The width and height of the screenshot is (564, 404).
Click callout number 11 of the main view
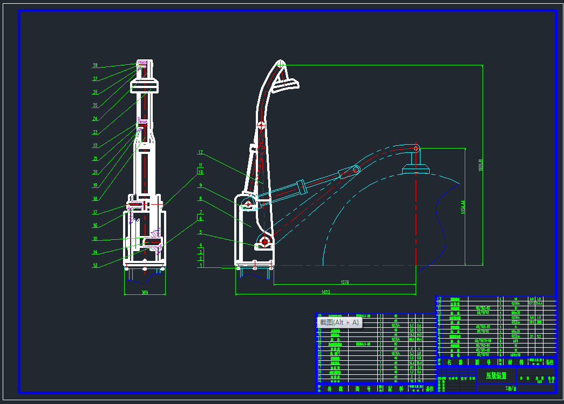200,165
